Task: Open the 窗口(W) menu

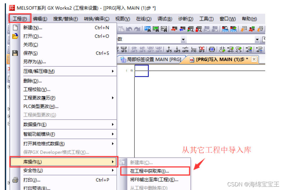Action: click(x=228, y=19)
